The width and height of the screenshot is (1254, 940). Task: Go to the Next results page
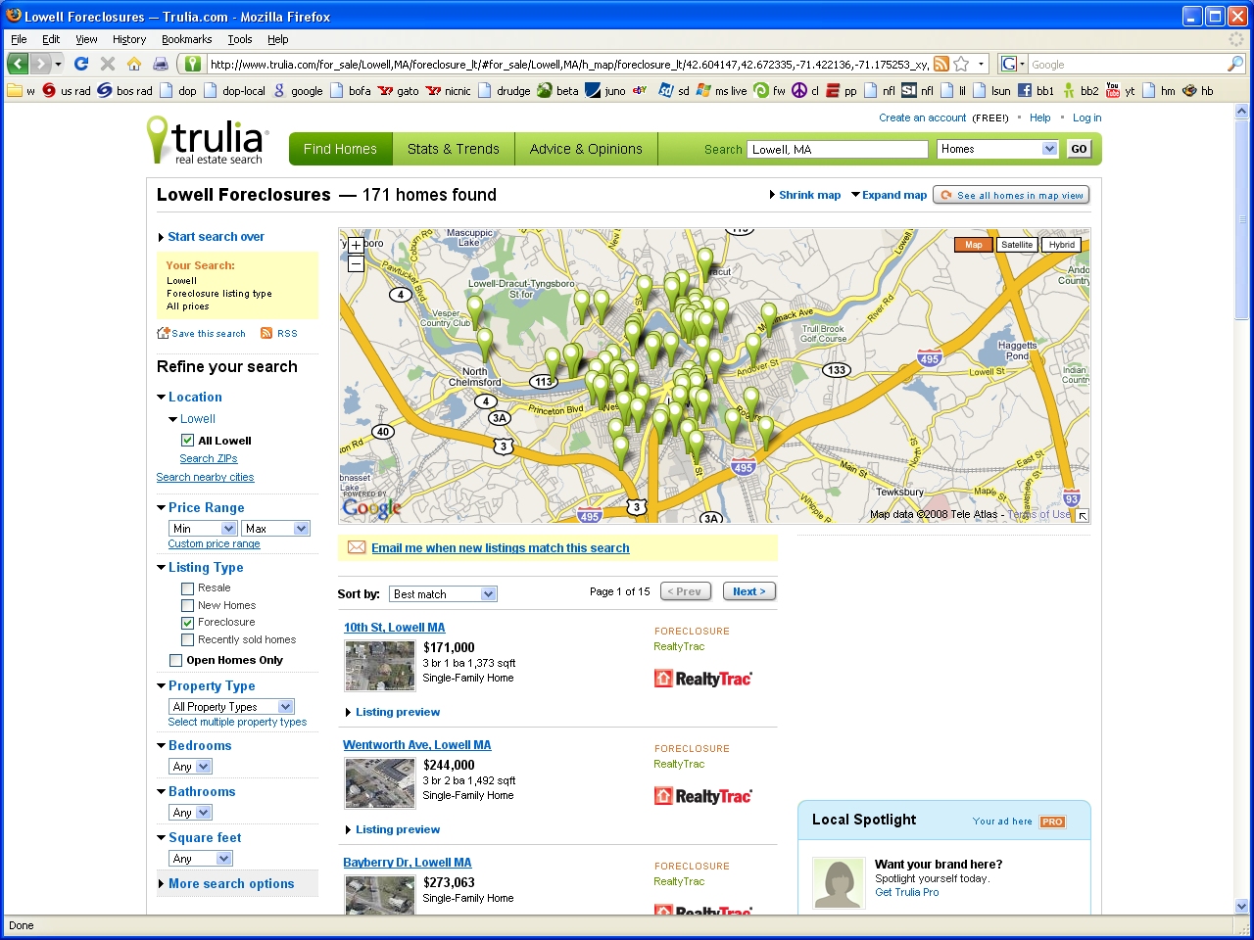tap(749, 591)
